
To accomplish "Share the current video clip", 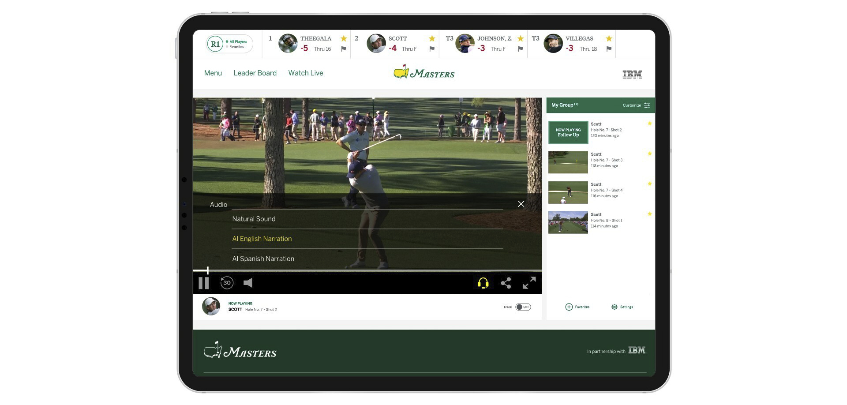I will [506, 283].
